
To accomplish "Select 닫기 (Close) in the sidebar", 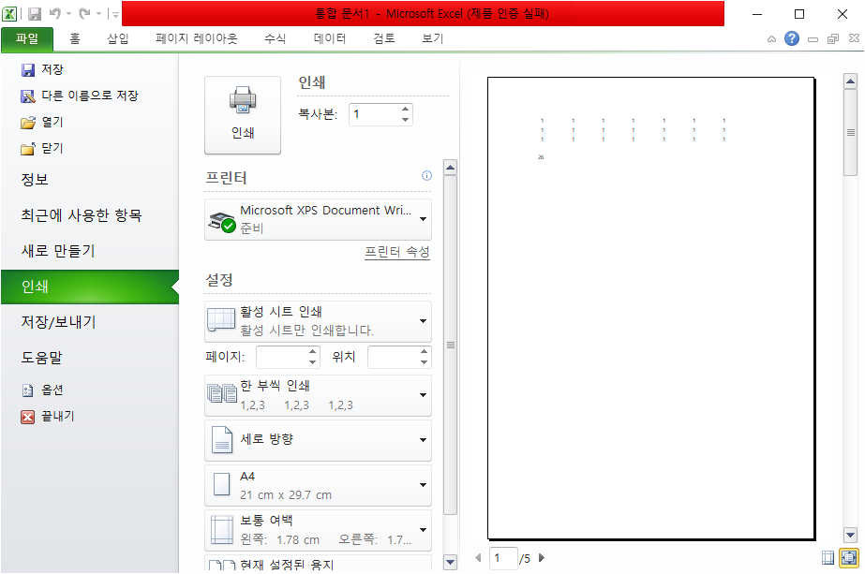I will (x=42, y=149).
